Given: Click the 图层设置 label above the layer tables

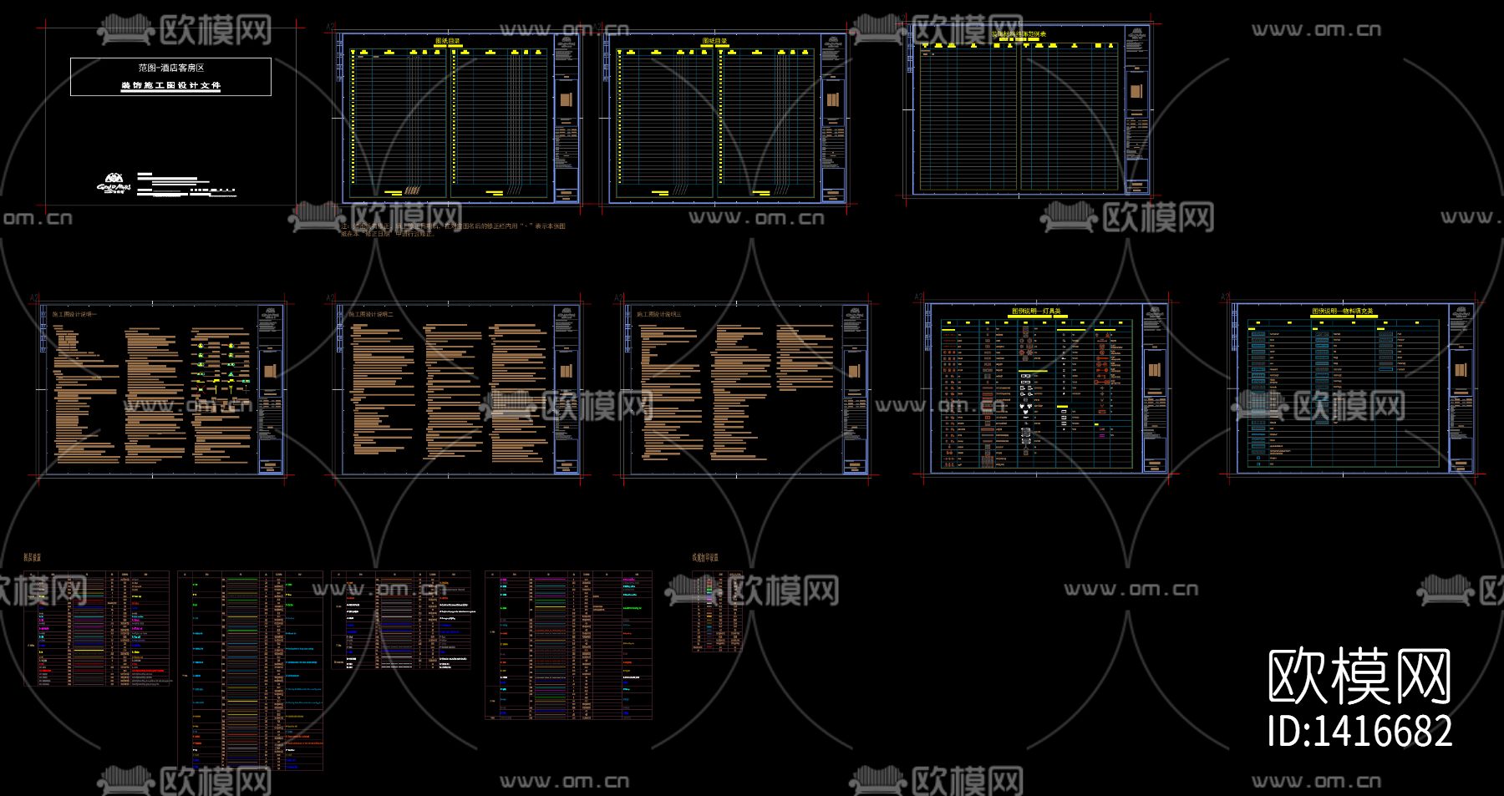Looking at the screenshot, I should pyautogui.click(x=33, y=557).
